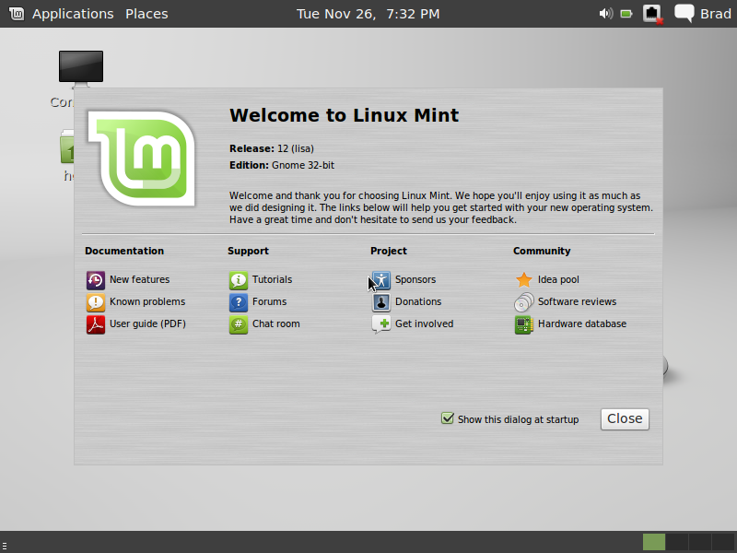The height and width of the screenshot is (553, 737).
Task: Open the Applications menu
Action: 73,14
